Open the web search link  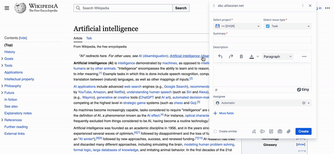133,87
